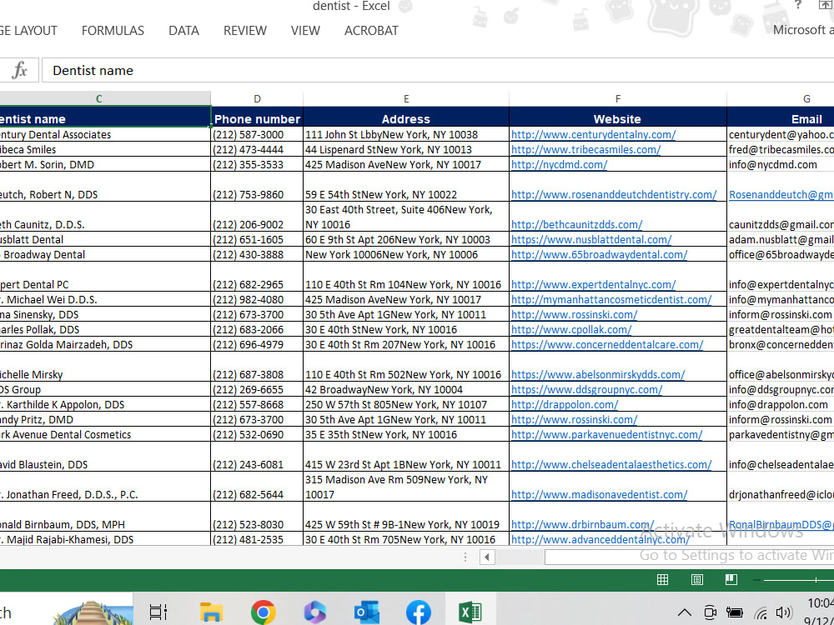Open the centurydentalny.com website link
Image resolution: width=834 pixels, height=625 pixels.
(x=594, y=134)
